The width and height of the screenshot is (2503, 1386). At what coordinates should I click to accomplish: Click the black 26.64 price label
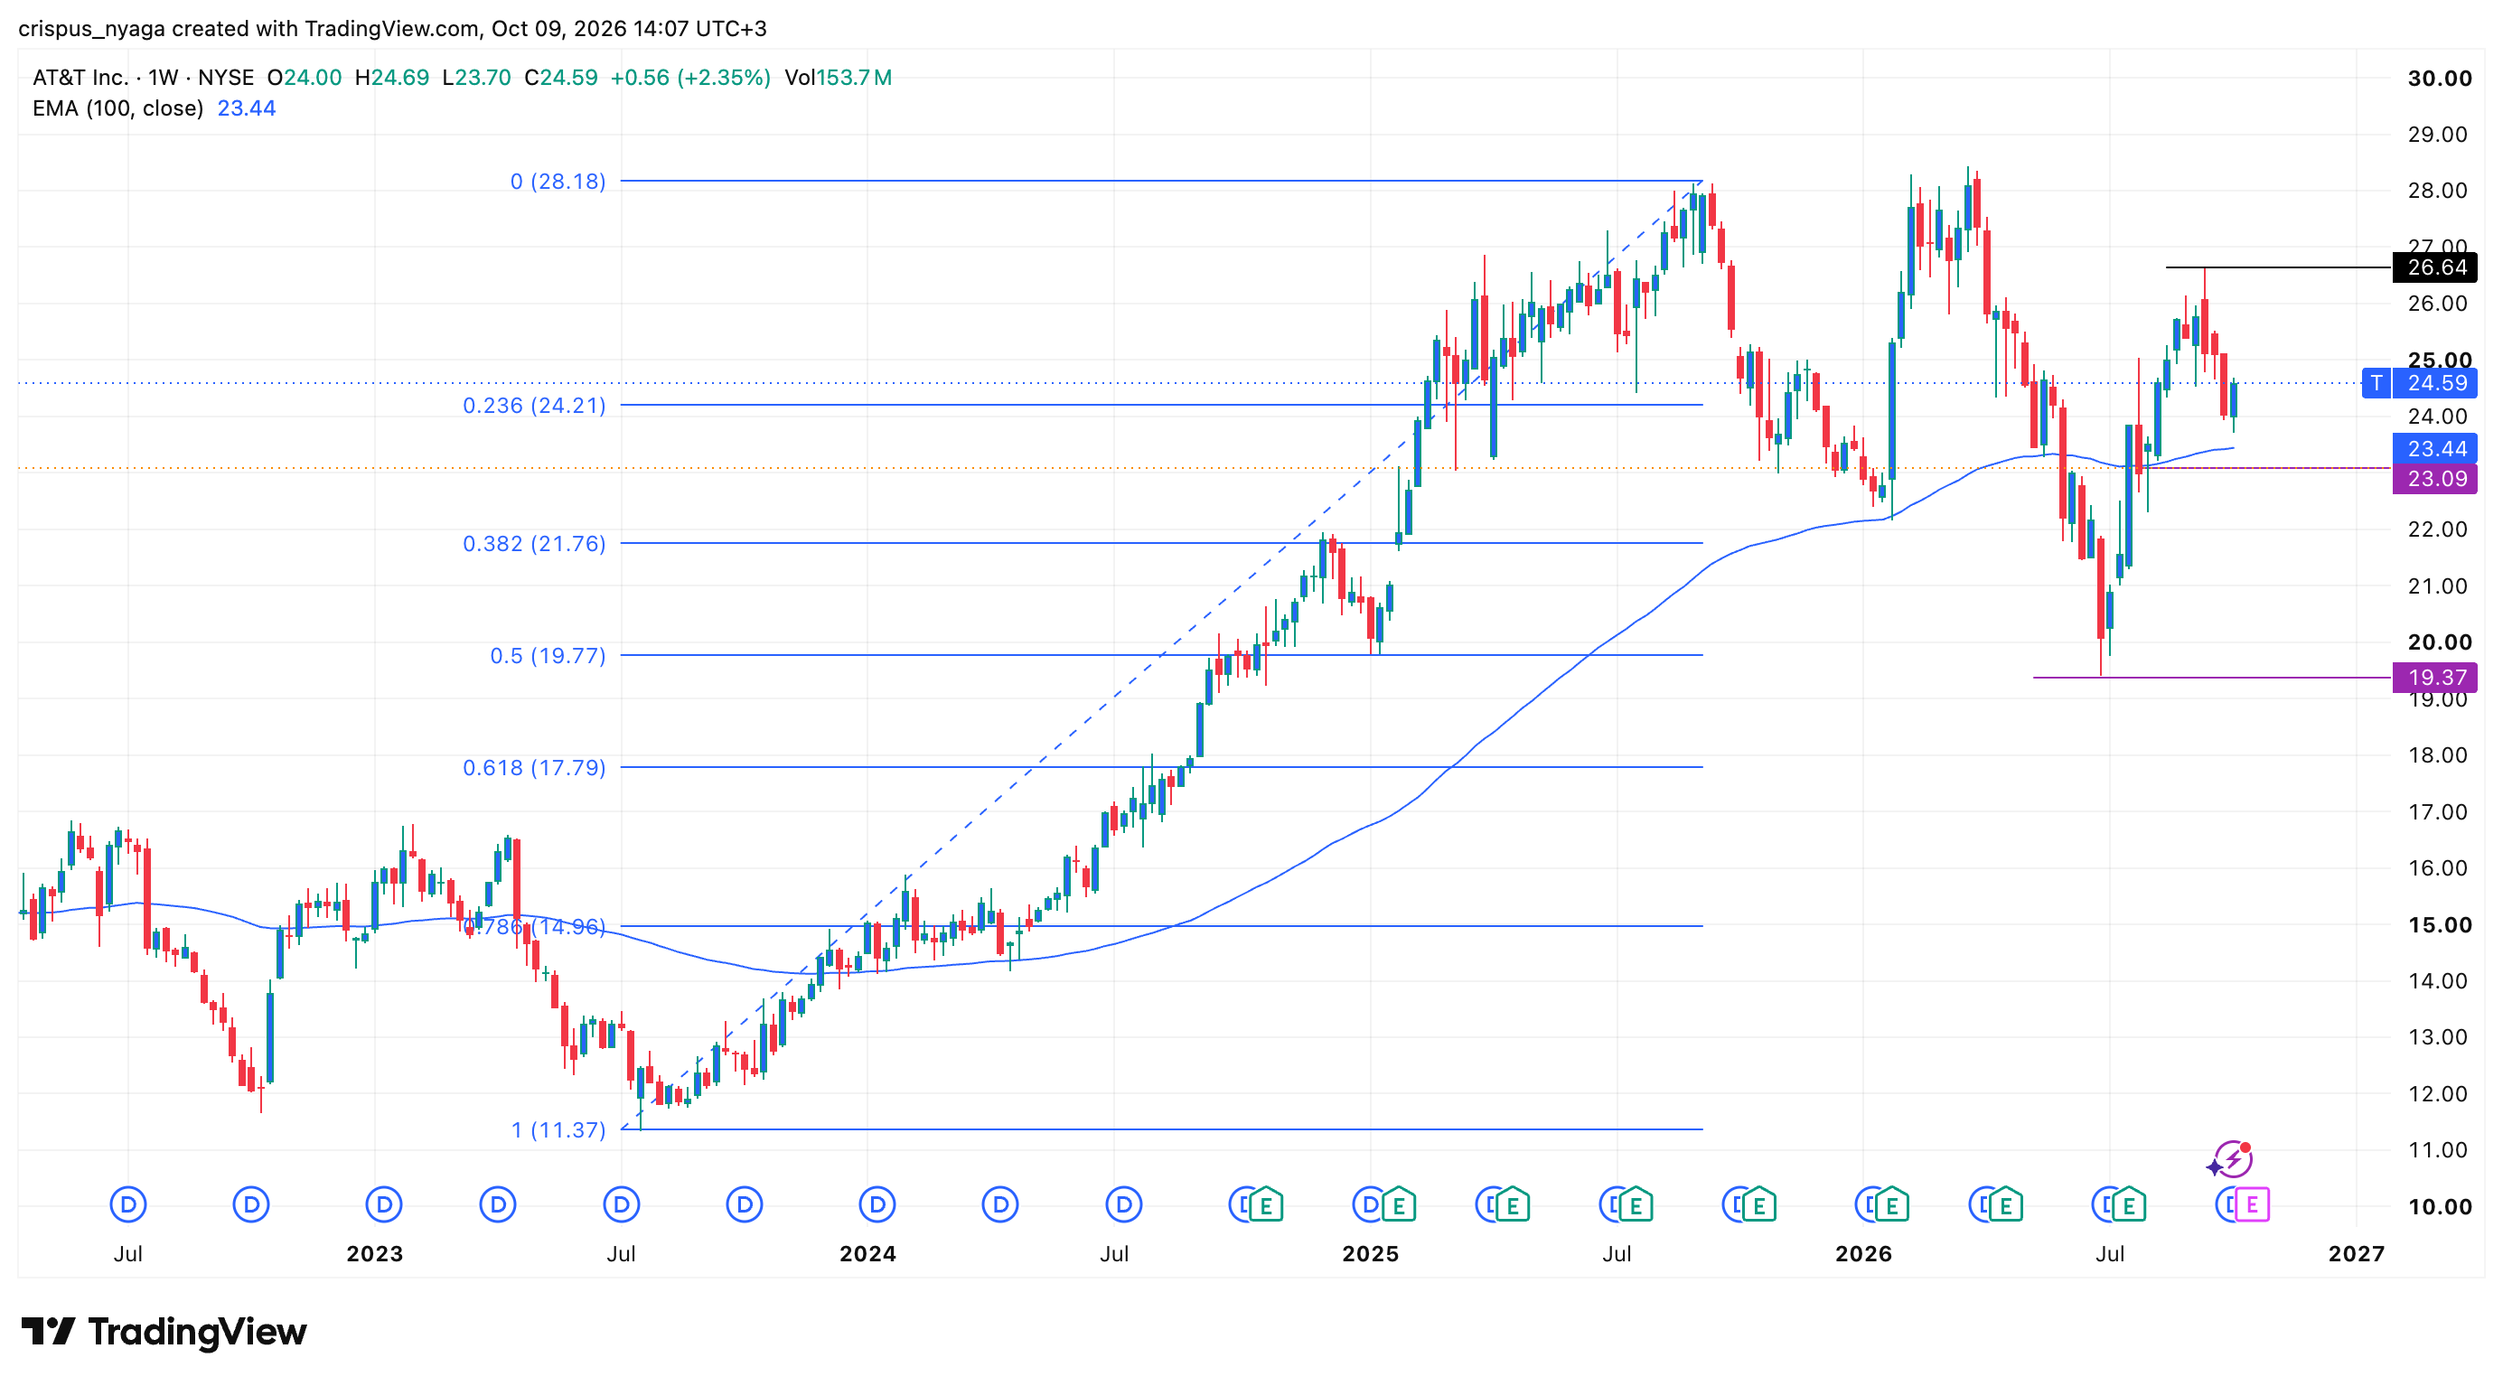(x=2435, y=267)
